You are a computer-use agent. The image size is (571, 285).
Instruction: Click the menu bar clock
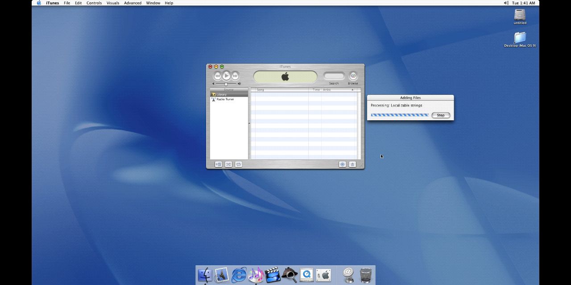[524, 3]
